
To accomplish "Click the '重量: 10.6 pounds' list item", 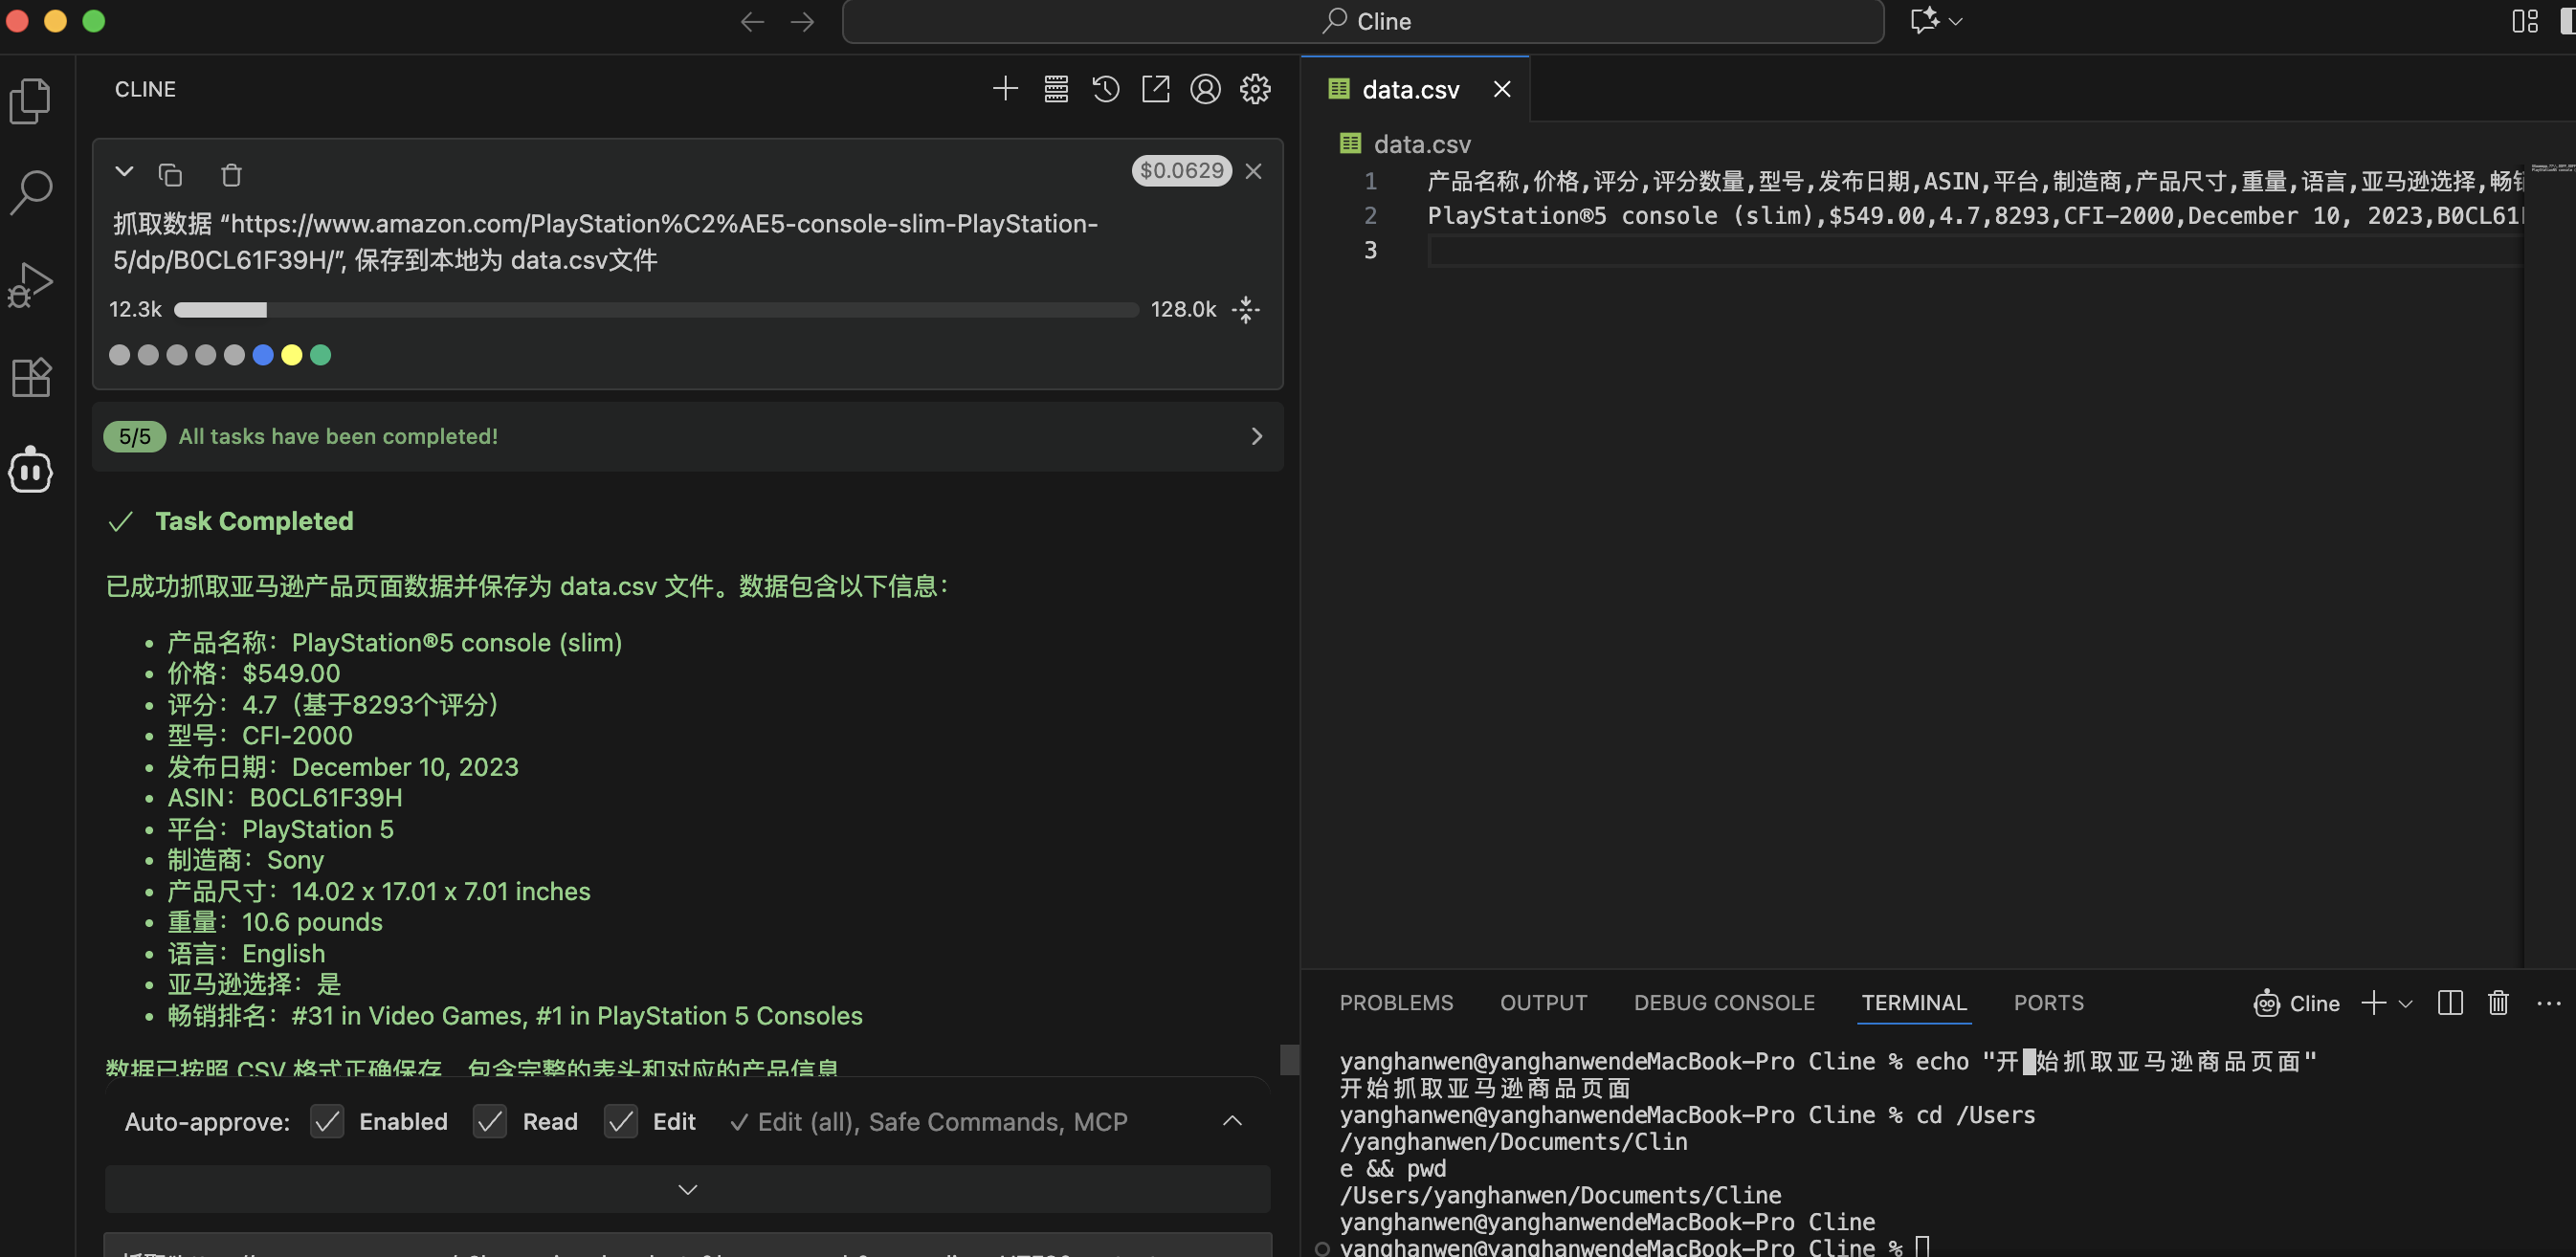I will pos(274,922).
